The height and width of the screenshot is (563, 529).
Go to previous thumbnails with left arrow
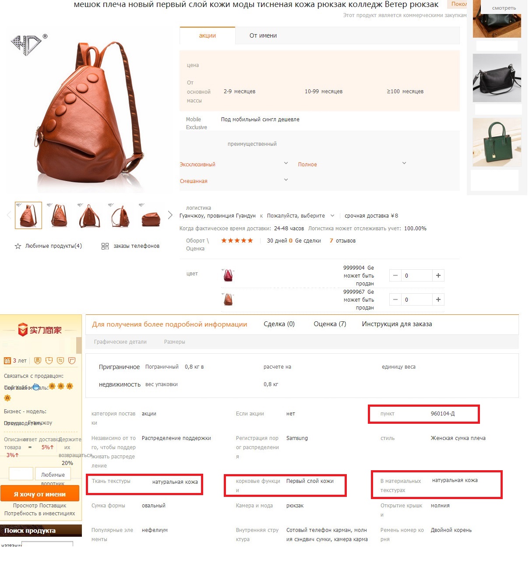point(9,215)
